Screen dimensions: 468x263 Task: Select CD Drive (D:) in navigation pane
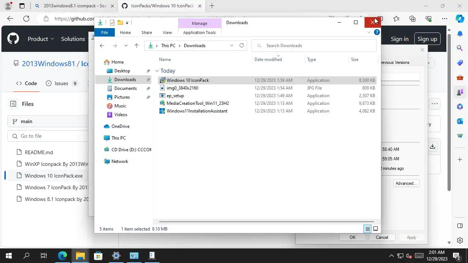127,150
